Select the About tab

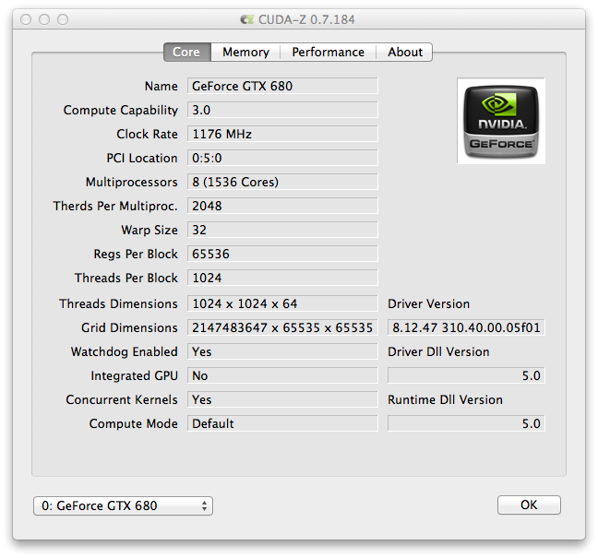pyautogui.click(x=404, y=53)
